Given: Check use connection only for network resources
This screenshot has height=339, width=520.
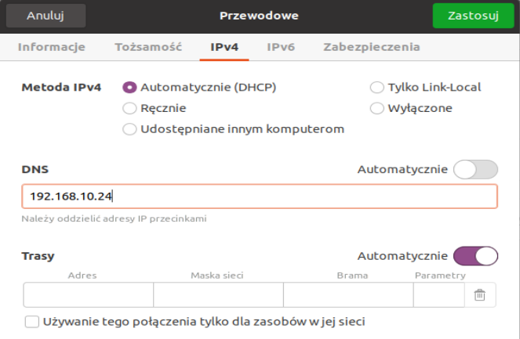Looking at the screenshot, I should click(32, 321).
